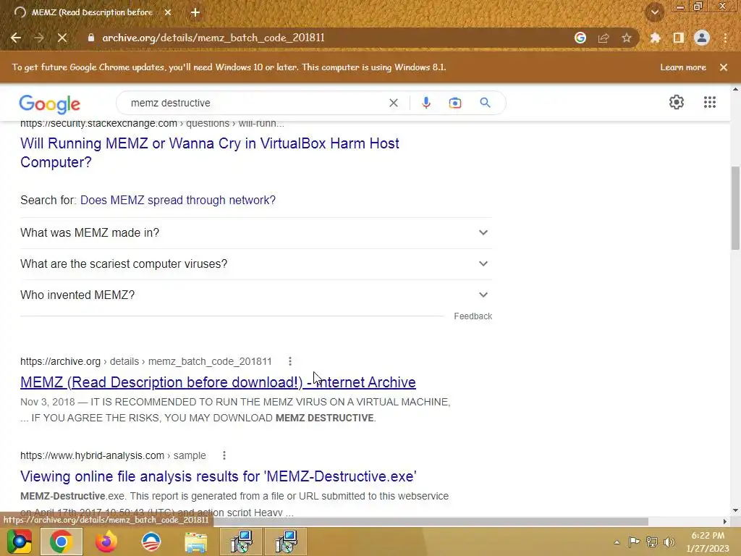
Task: Click the horizontal scrollbar thumb
Action: [x=431, y=521]
